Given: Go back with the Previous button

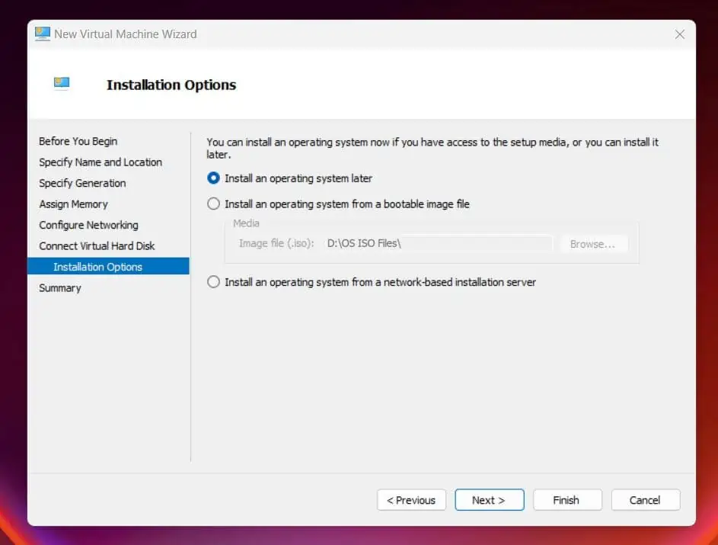Looking at the screenshot, I should pyautogui.click(x=411, y=500).
